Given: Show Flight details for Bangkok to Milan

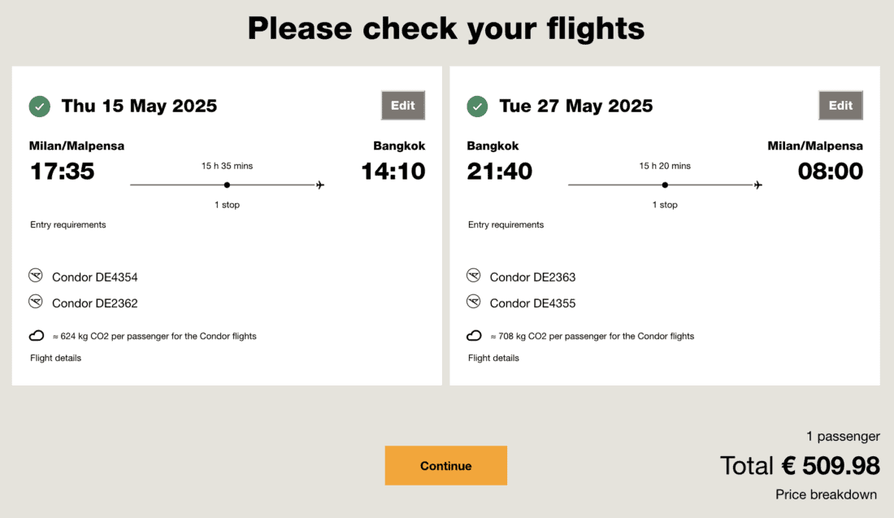Looking at the screenshot, I should [x=493, y=358].
